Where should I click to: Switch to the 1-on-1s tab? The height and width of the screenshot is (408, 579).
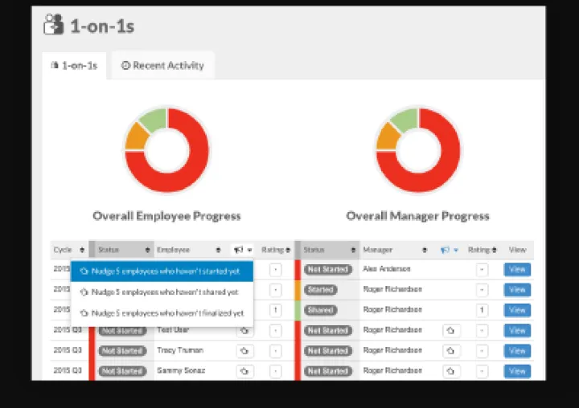point(74,66)
